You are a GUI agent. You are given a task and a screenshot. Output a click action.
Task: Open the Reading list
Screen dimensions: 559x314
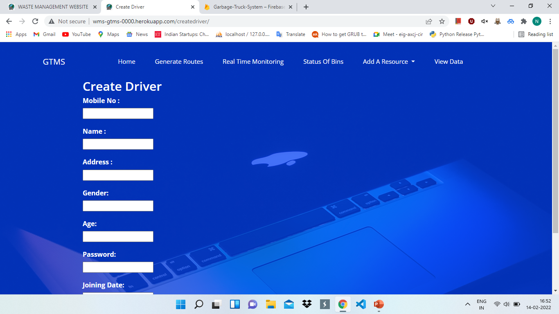tap(536, 34)
